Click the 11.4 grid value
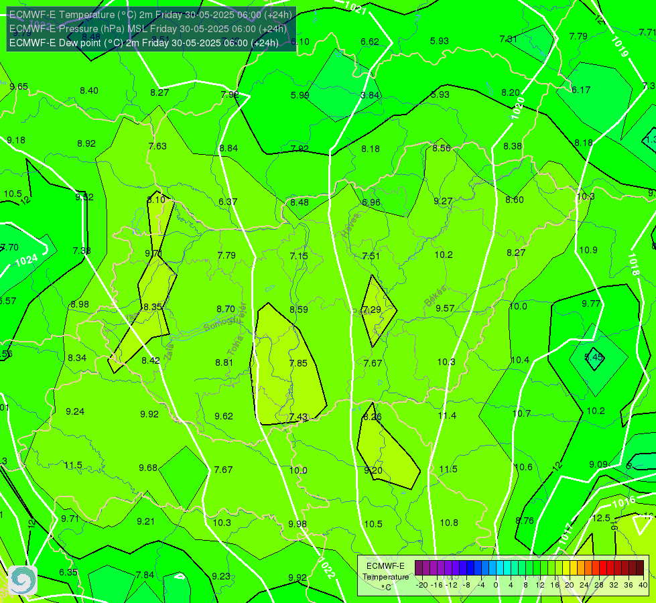Image resolution: width=656 pixels, height=603 pixels. (x=447, y=415)
